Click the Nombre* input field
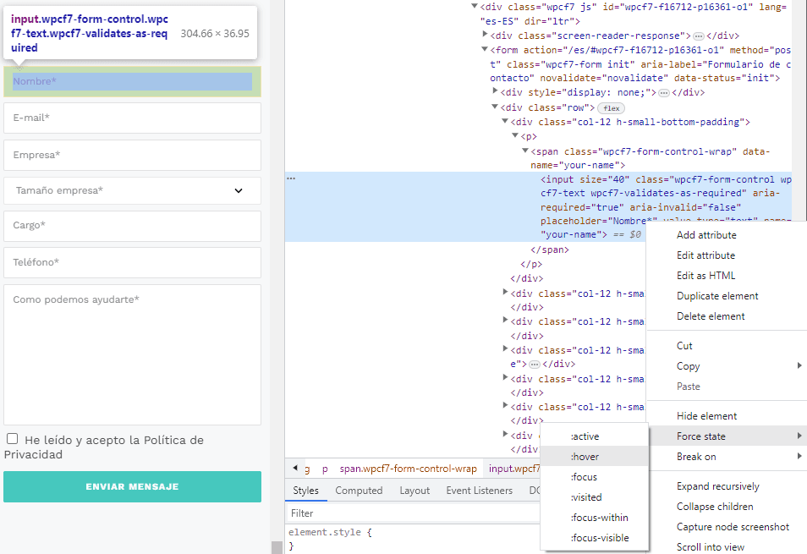The width and height of the screenshot is (807, 554). coord(132,81)
